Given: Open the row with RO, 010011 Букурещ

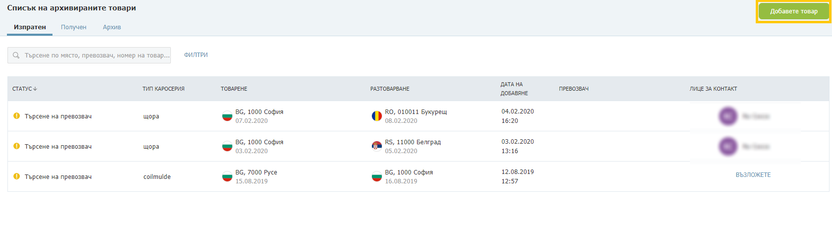Looking at the screenshot, I should tap(418, 116).
